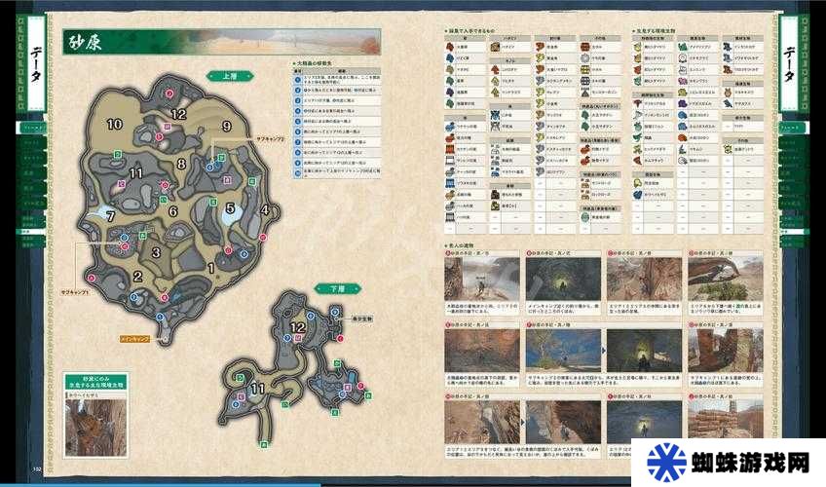
Task: Open the dark cave with green glow screenshot
Action: click(563, 279)
